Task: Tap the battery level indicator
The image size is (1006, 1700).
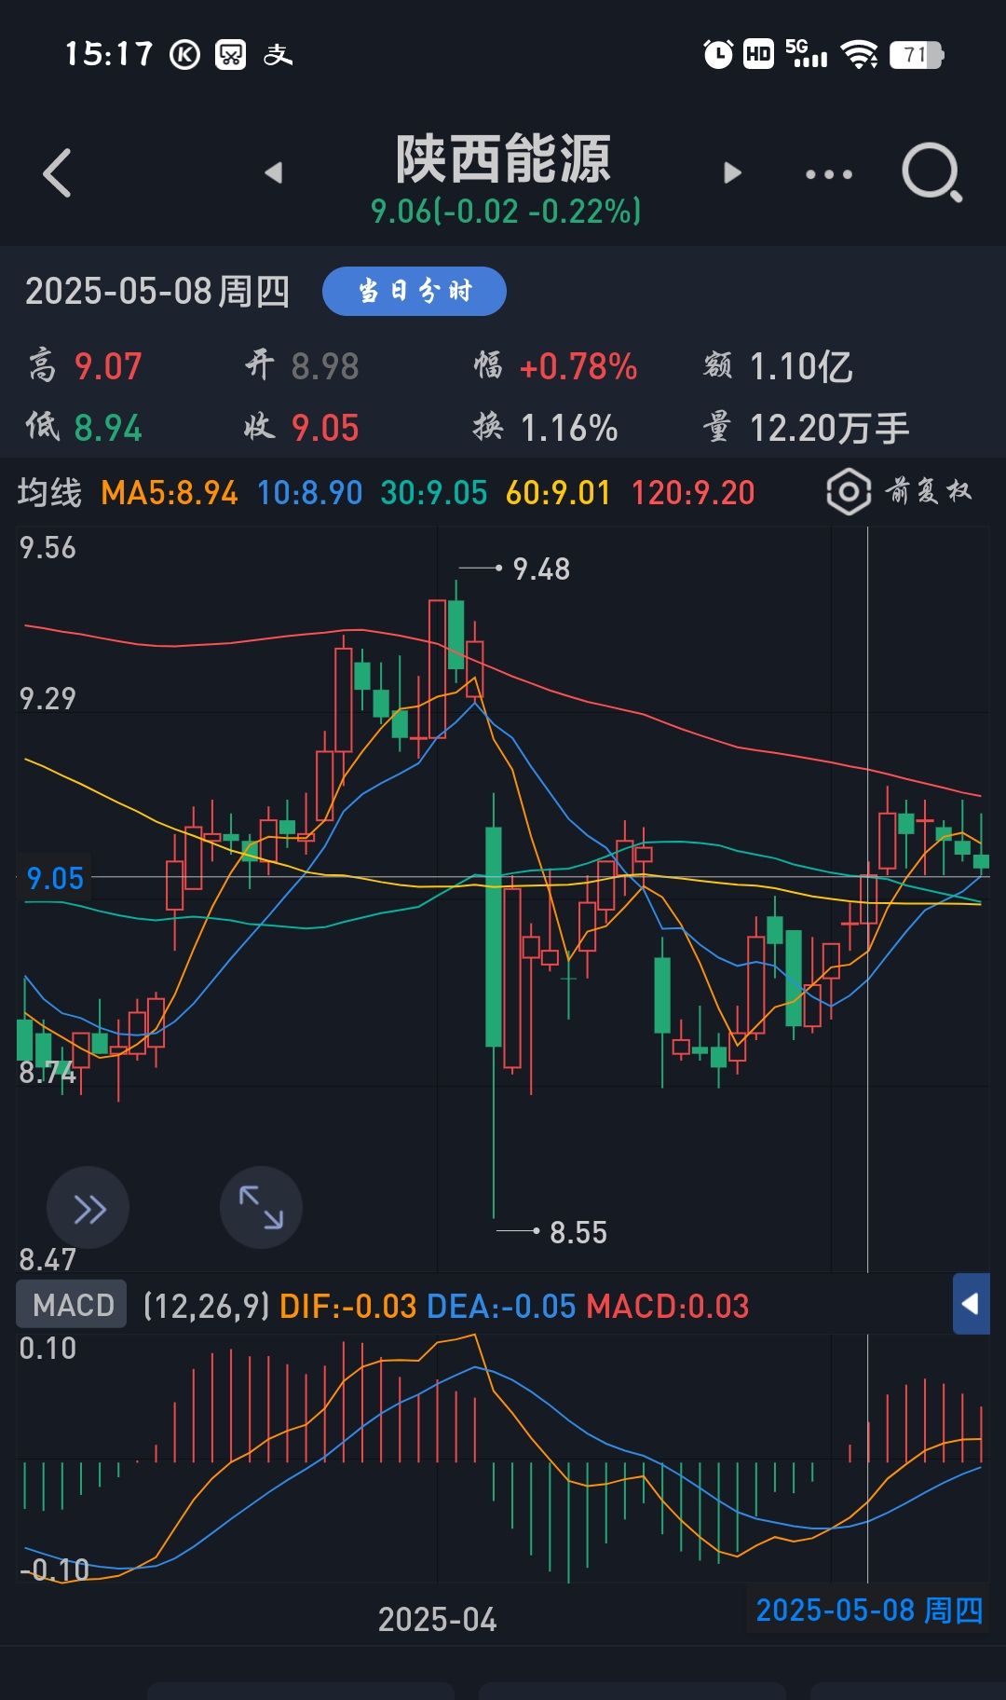Action: click(x=917, y=55)
